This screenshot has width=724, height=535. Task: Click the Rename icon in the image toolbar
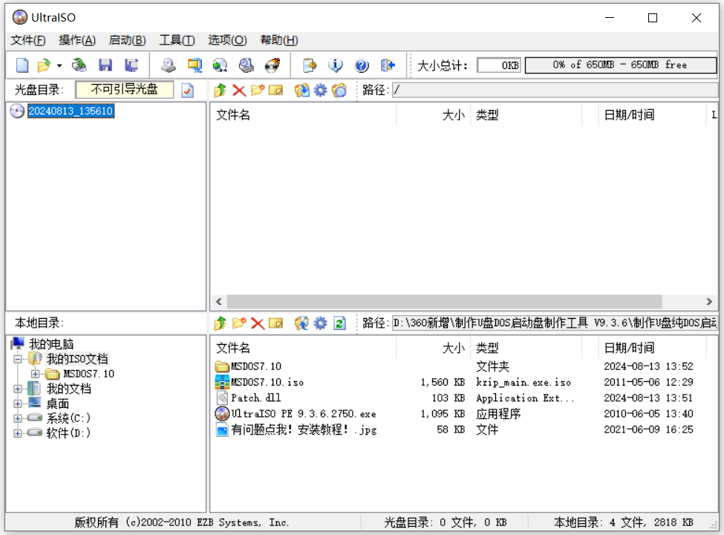point(275,90)
